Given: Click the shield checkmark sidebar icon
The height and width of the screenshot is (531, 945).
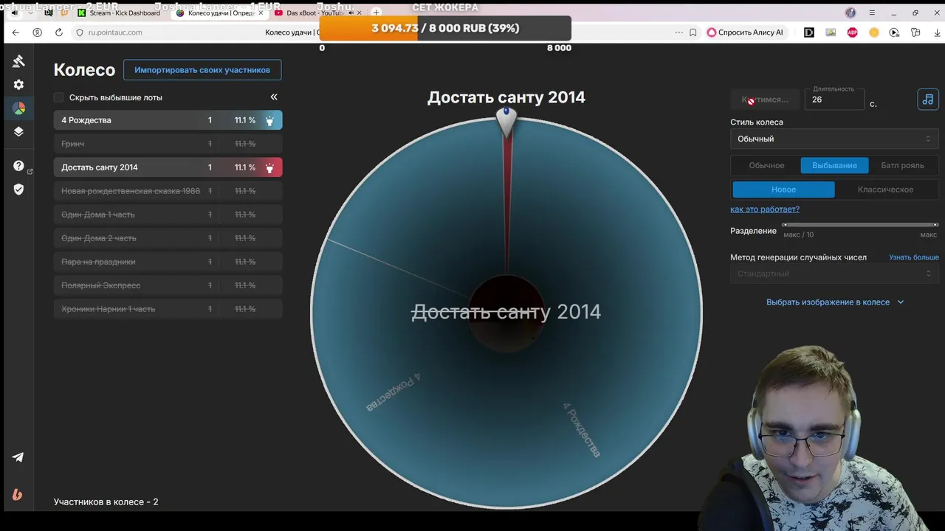Looking at the screenshot, I should tap(18, 190).
